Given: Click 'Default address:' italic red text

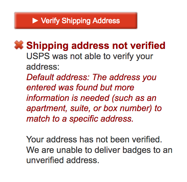Looking at the screenshot, I should click(x=58, y=77).
